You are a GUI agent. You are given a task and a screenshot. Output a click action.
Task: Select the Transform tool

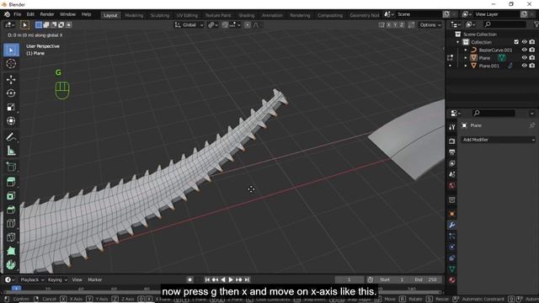11,121
